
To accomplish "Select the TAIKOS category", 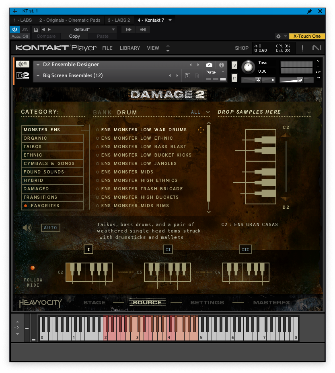I will (52, 147).
